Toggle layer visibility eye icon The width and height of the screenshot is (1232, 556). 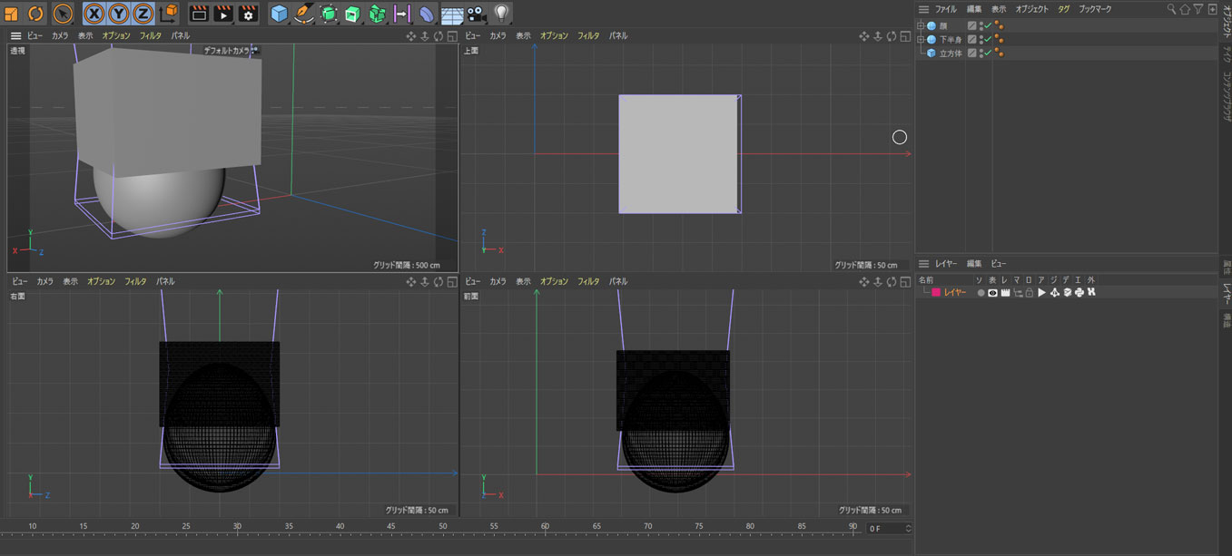coord(992,293)
